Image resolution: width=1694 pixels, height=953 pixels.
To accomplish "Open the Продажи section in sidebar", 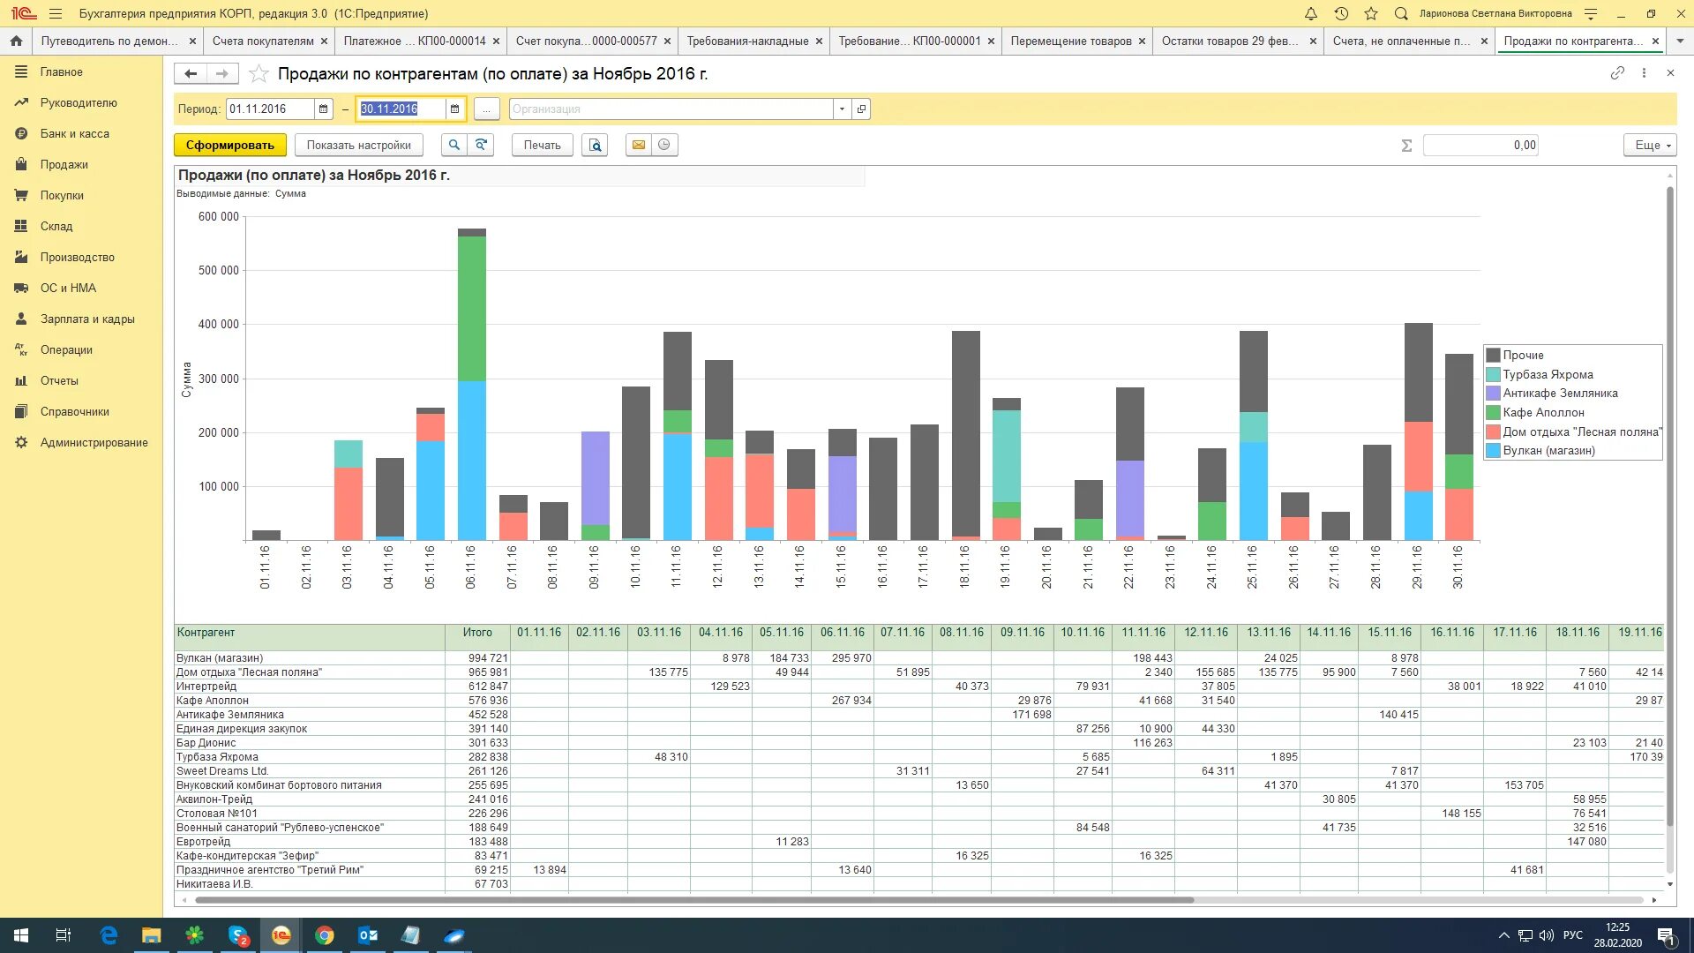I will (64, 165).
